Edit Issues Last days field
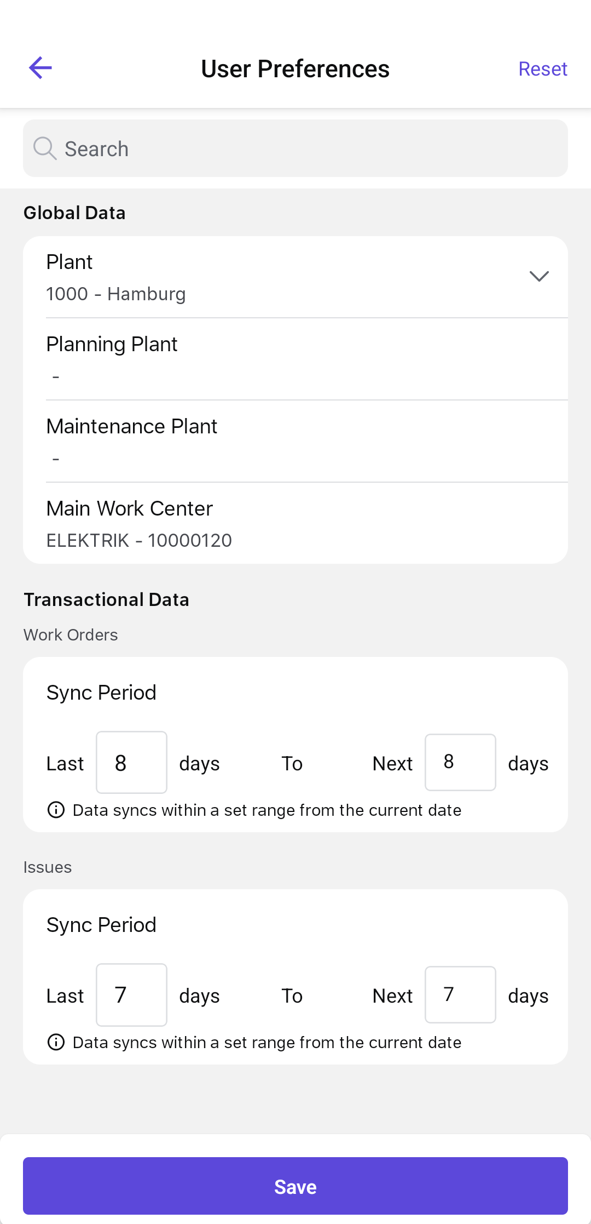The height and width of the screenshot is (1224, 591). coord(131,995)
